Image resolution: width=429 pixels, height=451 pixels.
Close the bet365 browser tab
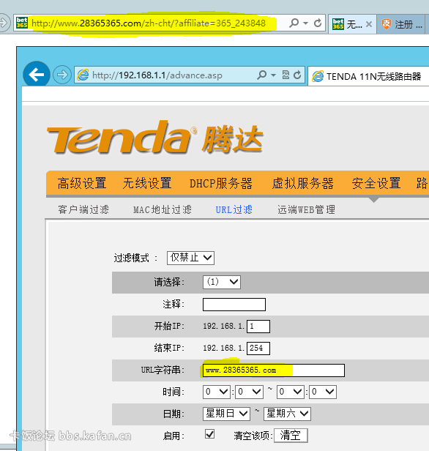click(369, 24)
